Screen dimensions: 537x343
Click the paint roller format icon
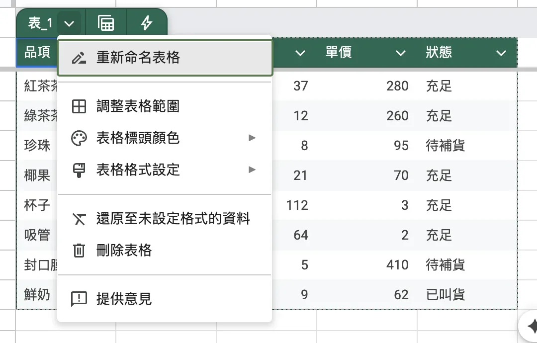79,170
